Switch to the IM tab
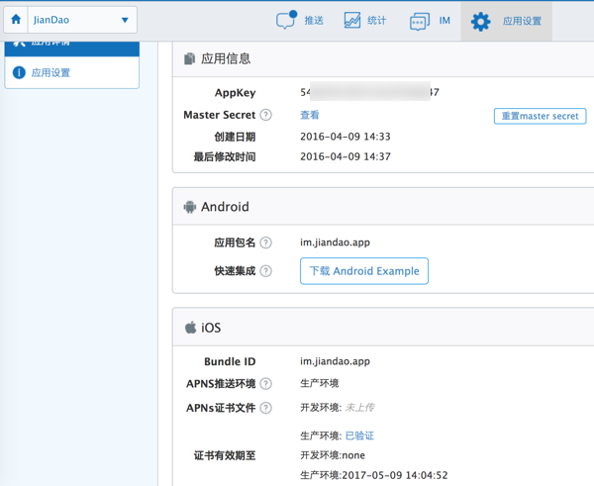The height and width of the screenshot is (486, 594). pos(430,21)
